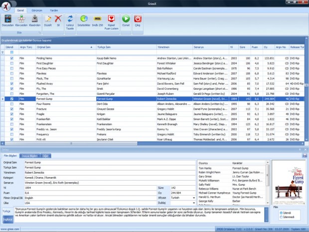Toggle İzlendi checkbox for First Daughter
Image resolution: width=309 pixels, height=232 pixels.
click(12, 63)
